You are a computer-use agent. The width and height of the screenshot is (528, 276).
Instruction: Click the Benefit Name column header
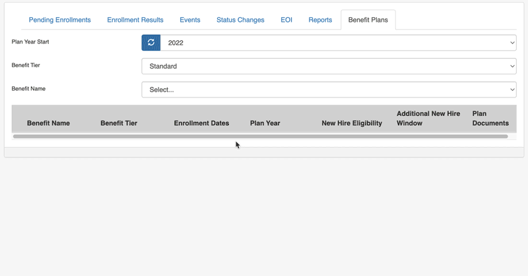point(48,123)
